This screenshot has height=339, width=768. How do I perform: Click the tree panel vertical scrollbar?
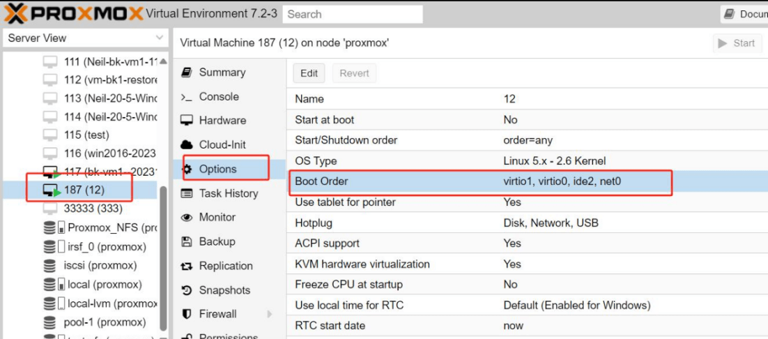pyautogui.click(x=164, y=259)
